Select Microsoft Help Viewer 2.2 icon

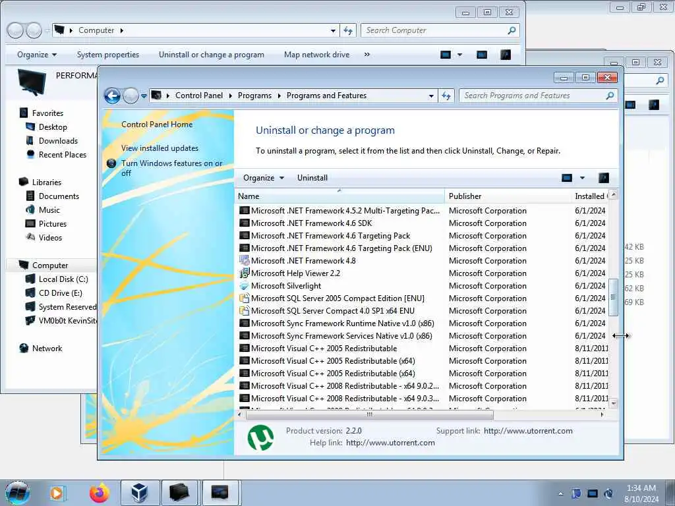pyautogui.click(x=244, y=273)
